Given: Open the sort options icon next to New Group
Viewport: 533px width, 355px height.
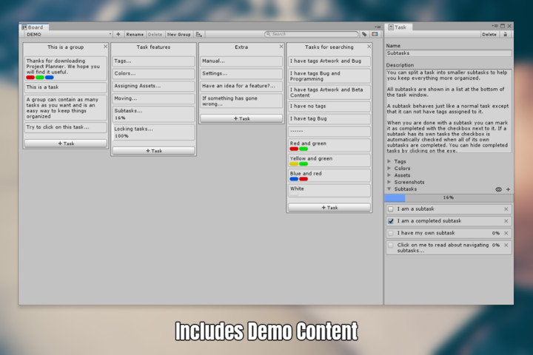Looking at the screenshot, I should coord(199,34).
